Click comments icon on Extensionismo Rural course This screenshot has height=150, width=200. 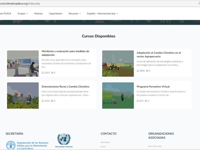point(52,101)
